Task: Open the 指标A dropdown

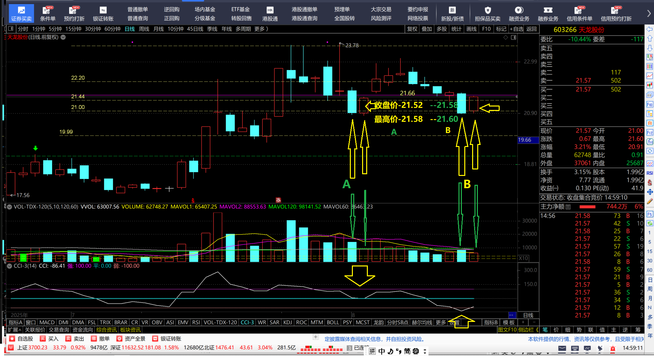Action: click(15, 322)
